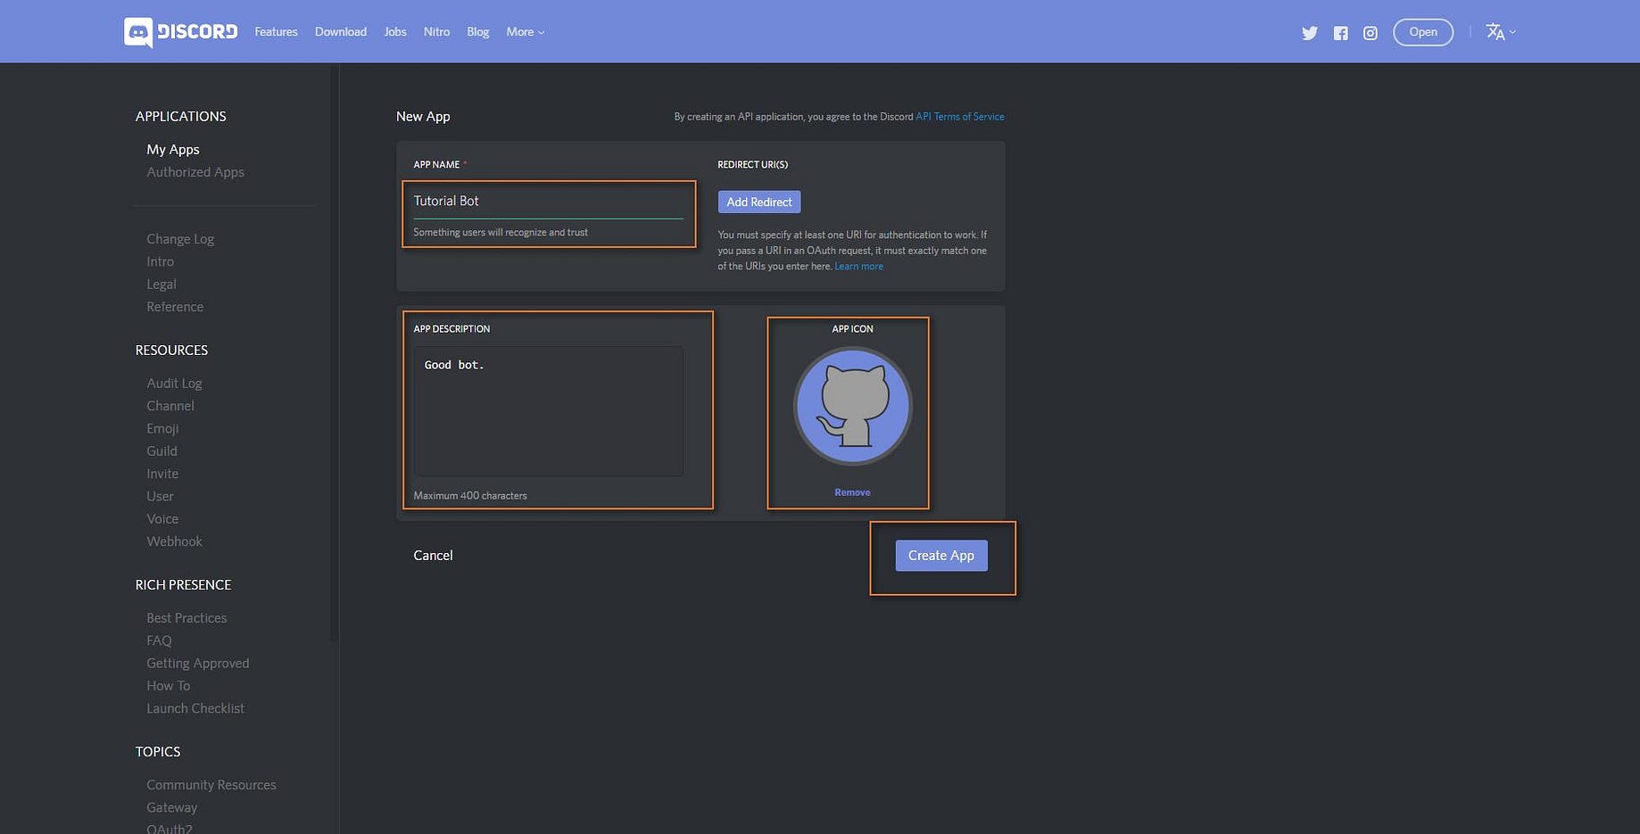Open Discord's Twitter page icon

[x=1309, y=33]
